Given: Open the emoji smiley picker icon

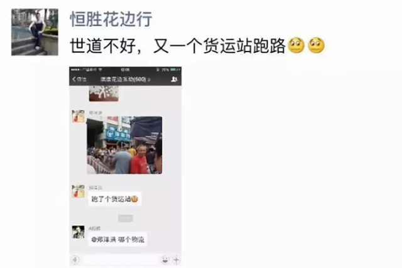Looking at the screenshot, I should (x=165, y=260).
